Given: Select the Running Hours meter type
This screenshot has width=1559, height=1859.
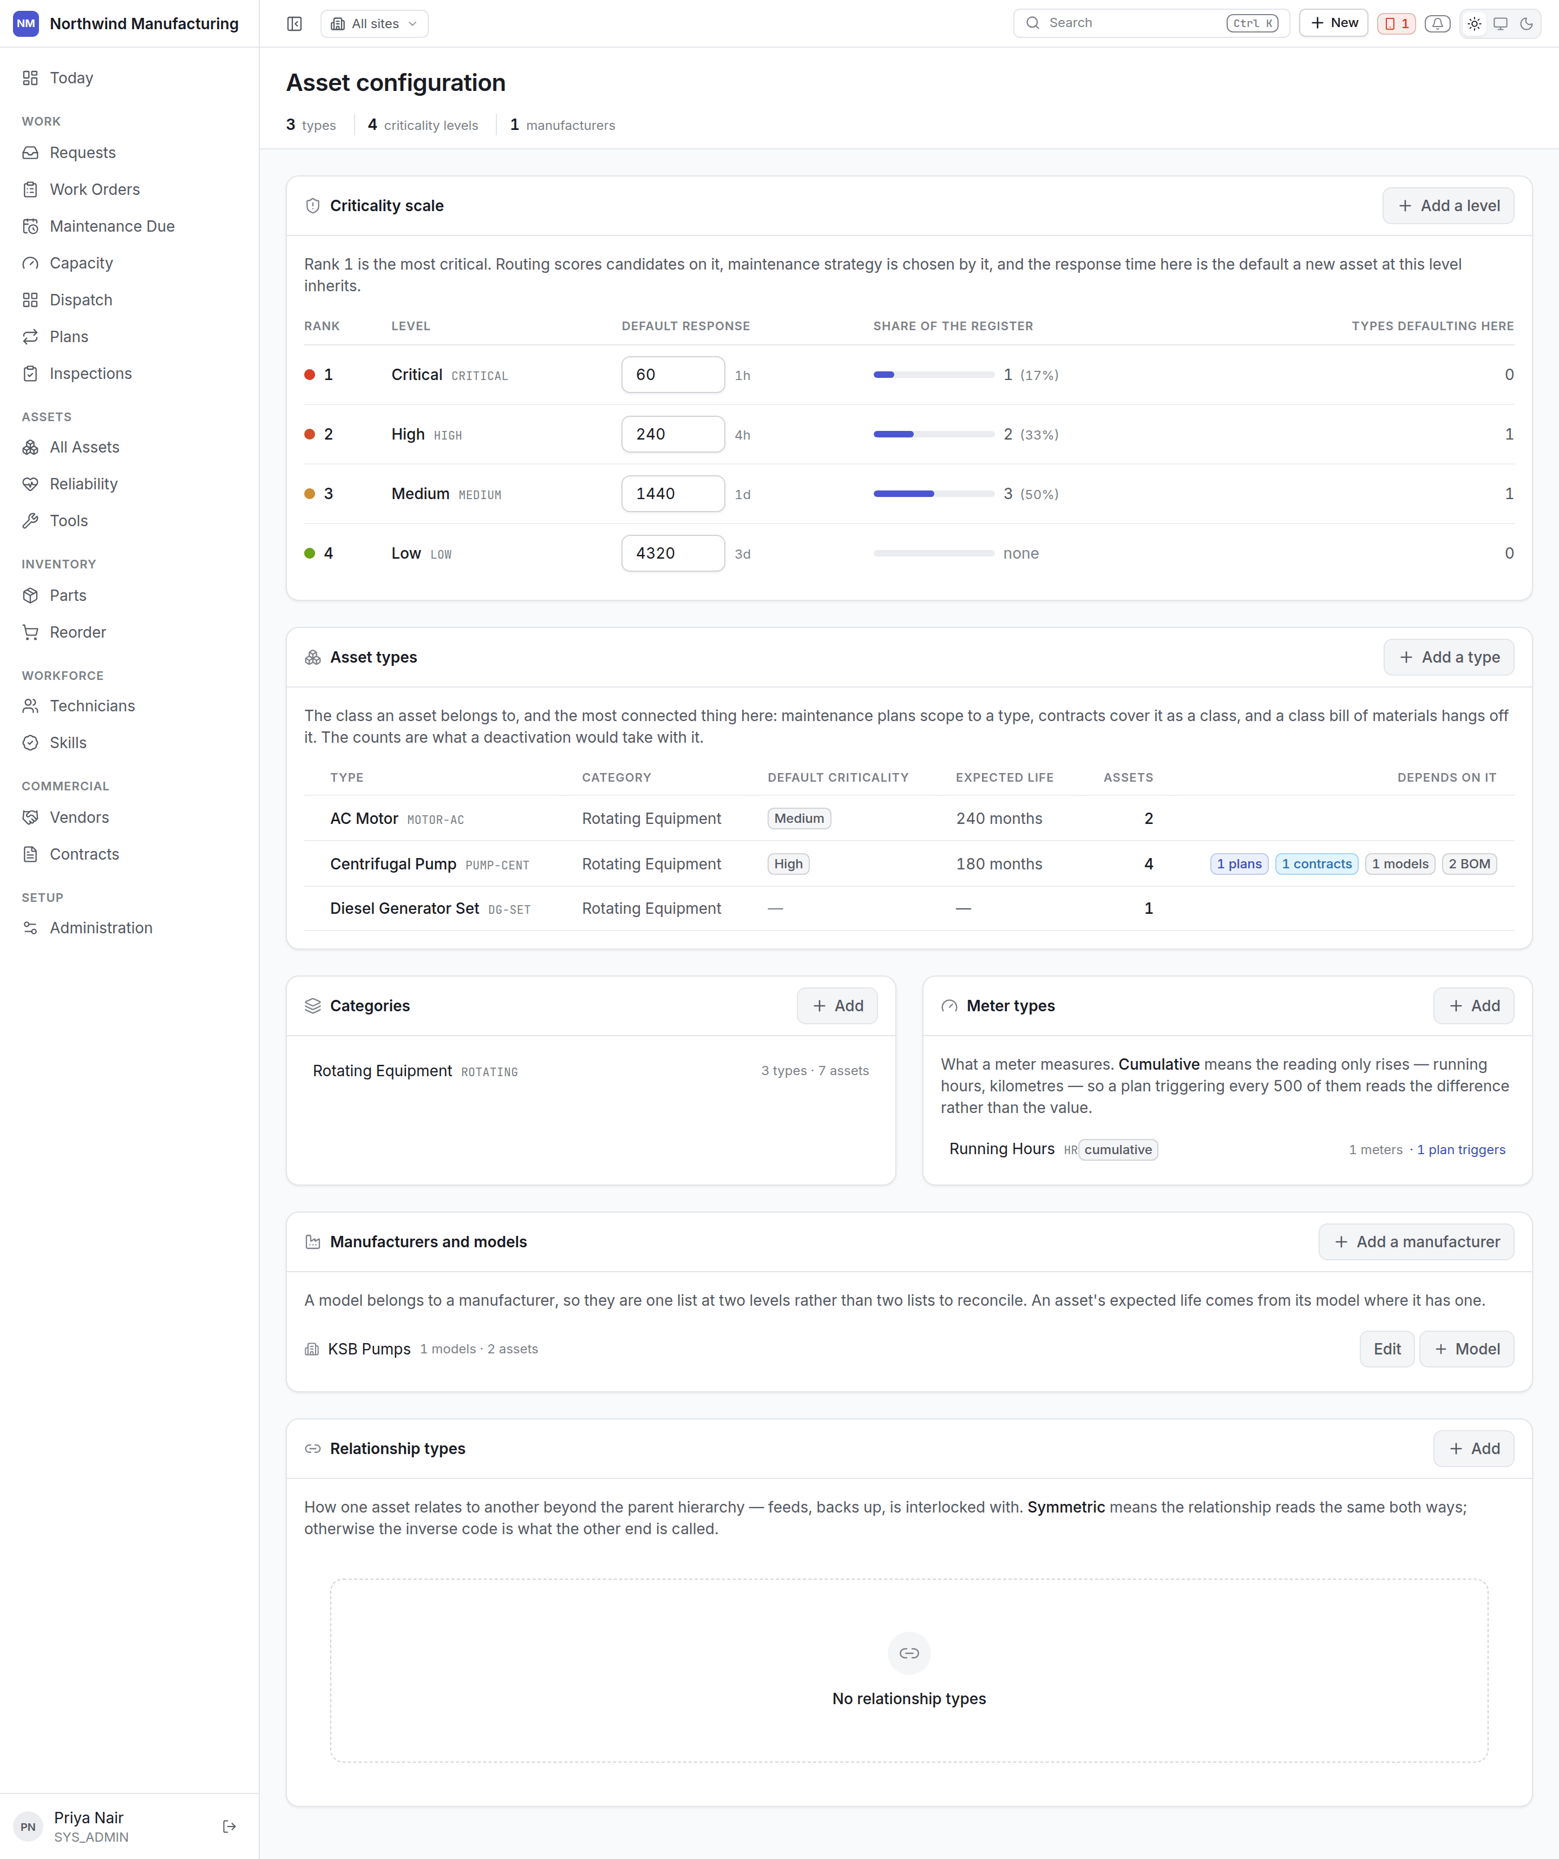Looking at the screenshot, I should tap(1227, 1149).
